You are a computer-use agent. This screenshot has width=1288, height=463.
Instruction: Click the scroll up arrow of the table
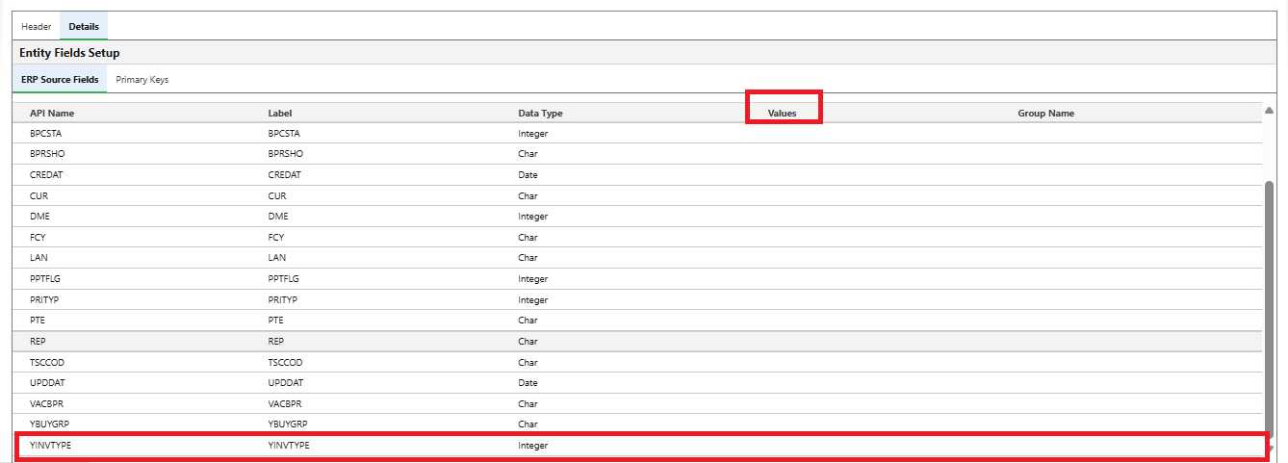click(1269, 113)
